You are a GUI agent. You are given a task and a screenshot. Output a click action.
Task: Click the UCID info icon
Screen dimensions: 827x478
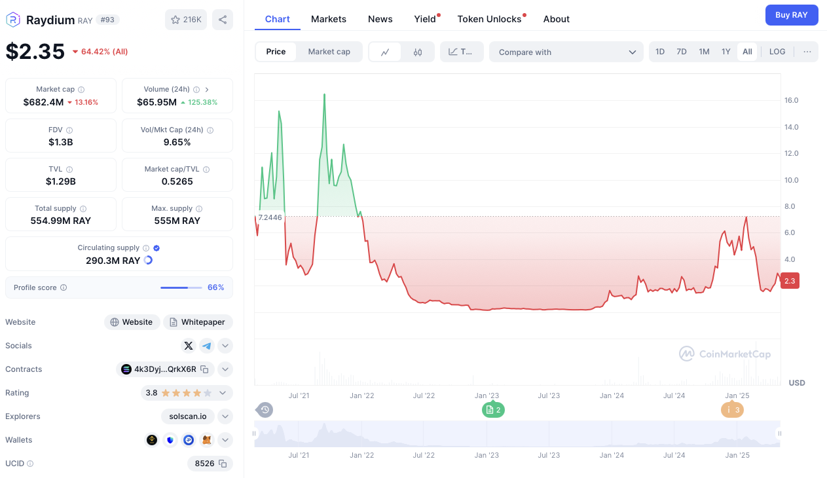point(30,464)
